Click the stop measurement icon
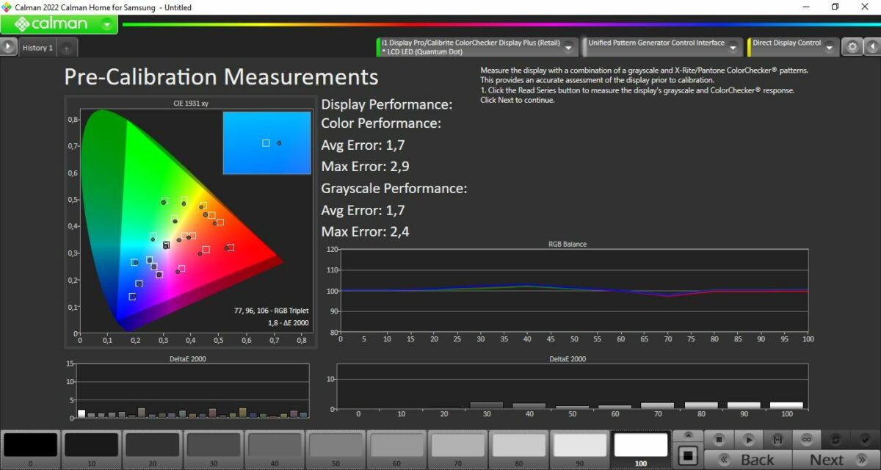 (719, 439)
